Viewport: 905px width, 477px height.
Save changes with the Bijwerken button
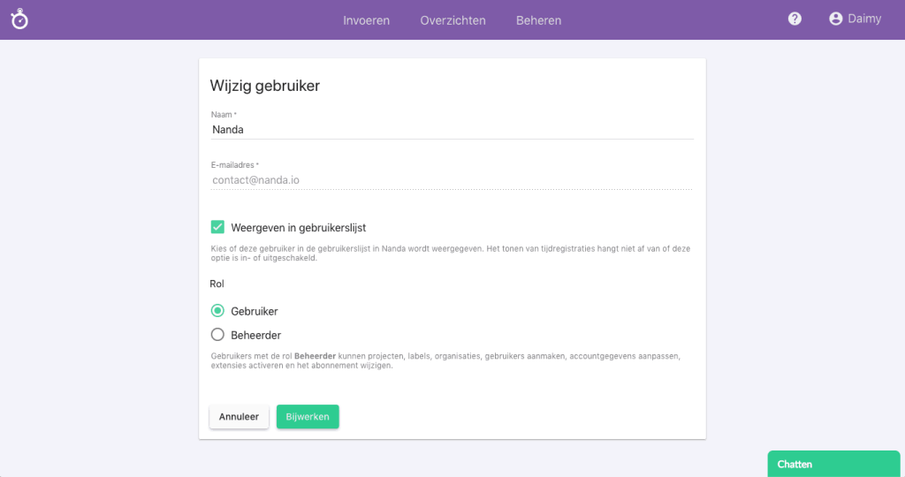coord(308,417)
